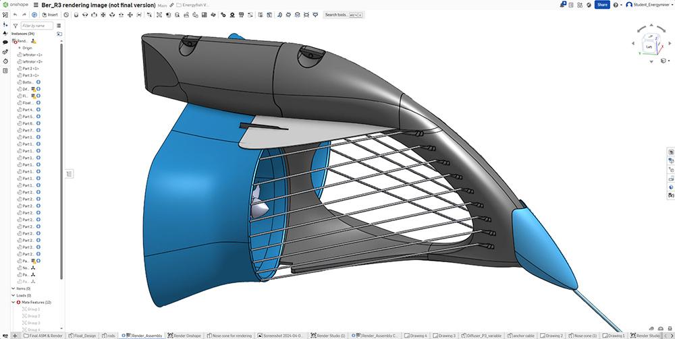The height and width of the screenshot is (339, 675).
Task: Open the hamburger document menu
Action: (x=36, y=5)
